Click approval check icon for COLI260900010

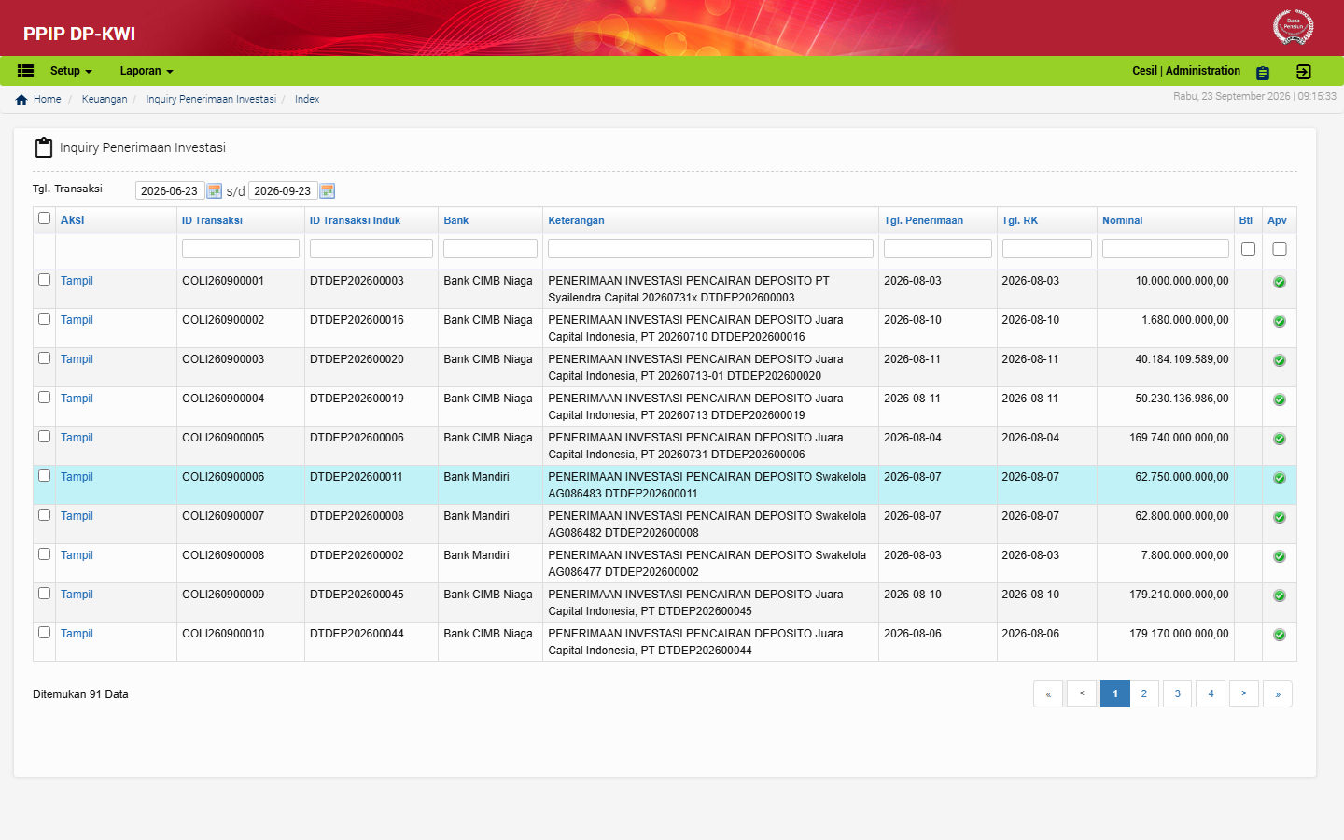pos(1280,635)
